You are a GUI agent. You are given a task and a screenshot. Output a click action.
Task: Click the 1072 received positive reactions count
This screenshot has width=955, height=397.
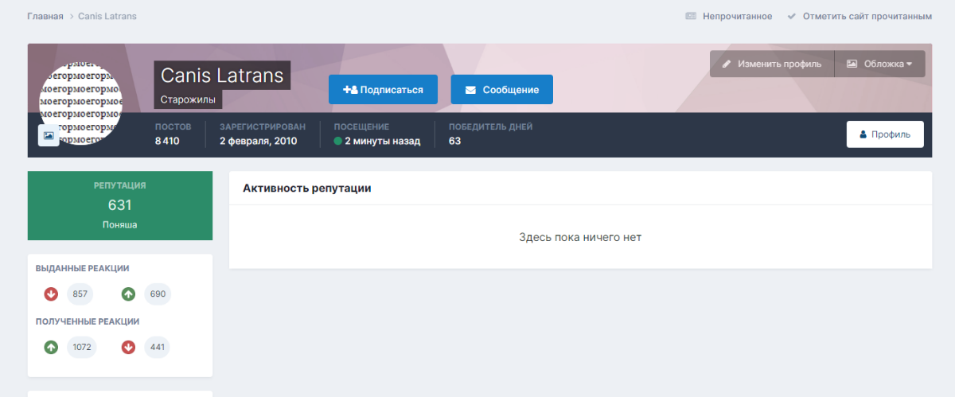click(x=81, y=347)
